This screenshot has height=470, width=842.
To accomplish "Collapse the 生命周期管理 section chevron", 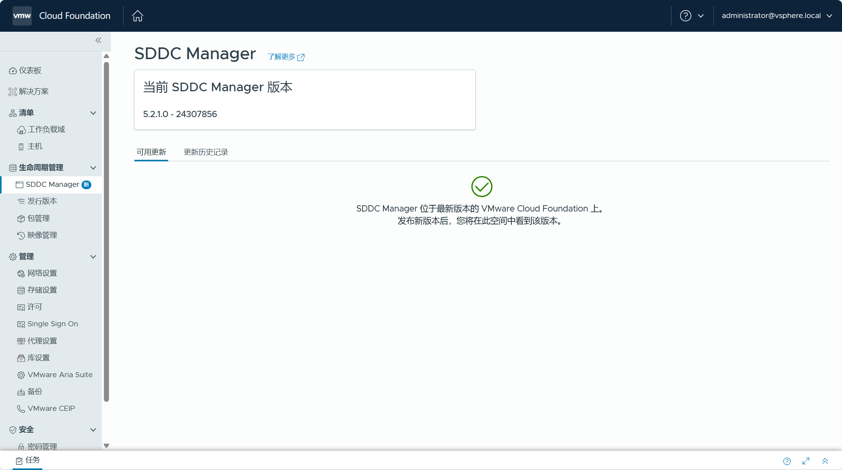I will click(93, 168).
